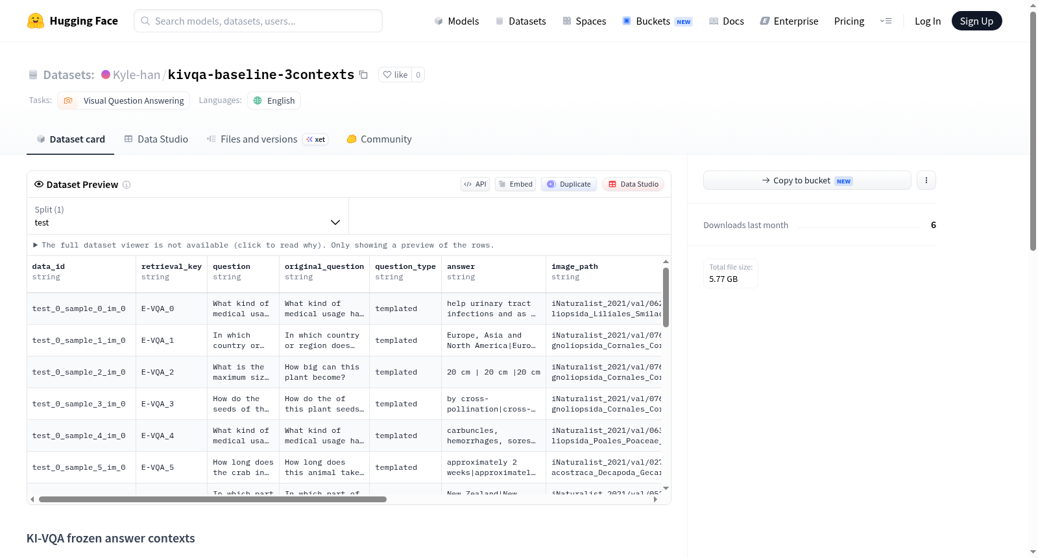
Task: Select cell test_0_sample_0_im_0
Action: [x=81, y=309]
